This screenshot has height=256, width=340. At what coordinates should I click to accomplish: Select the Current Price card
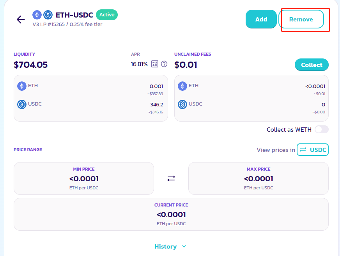(x=171, y=214)
